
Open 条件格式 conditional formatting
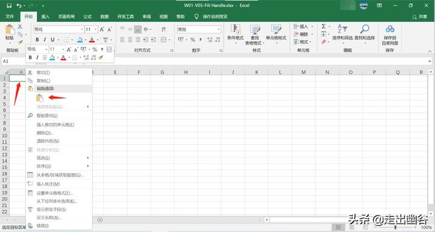point(235,34)
